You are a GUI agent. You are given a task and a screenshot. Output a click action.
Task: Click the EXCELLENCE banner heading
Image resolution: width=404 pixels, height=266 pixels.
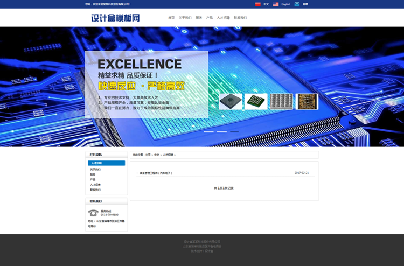click(140, 64)
